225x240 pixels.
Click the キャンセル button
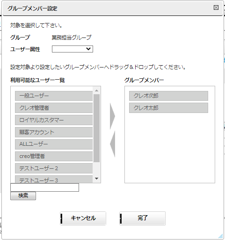[x=83, y=218]
